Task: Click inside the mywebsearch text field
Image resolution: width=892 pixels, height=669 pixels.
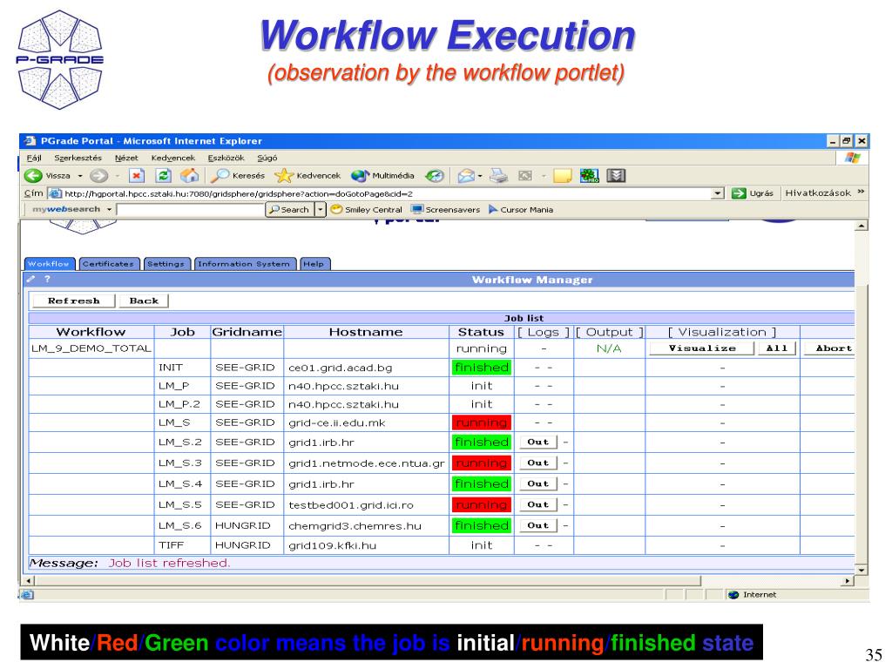Action: tap(191, 209)
